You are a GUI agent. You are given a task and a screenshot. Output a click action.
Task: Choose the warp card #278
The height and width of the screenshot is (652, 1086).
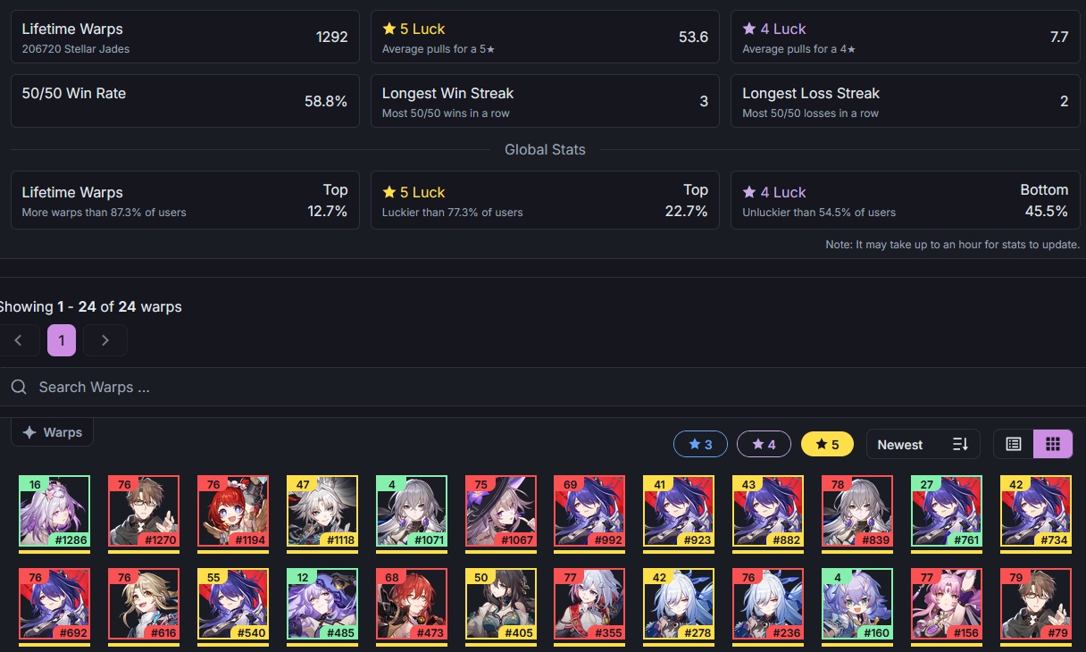(679, 605)
